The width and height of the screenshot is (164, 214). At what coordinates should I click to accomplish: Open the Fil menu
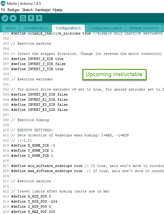point(3,10)
